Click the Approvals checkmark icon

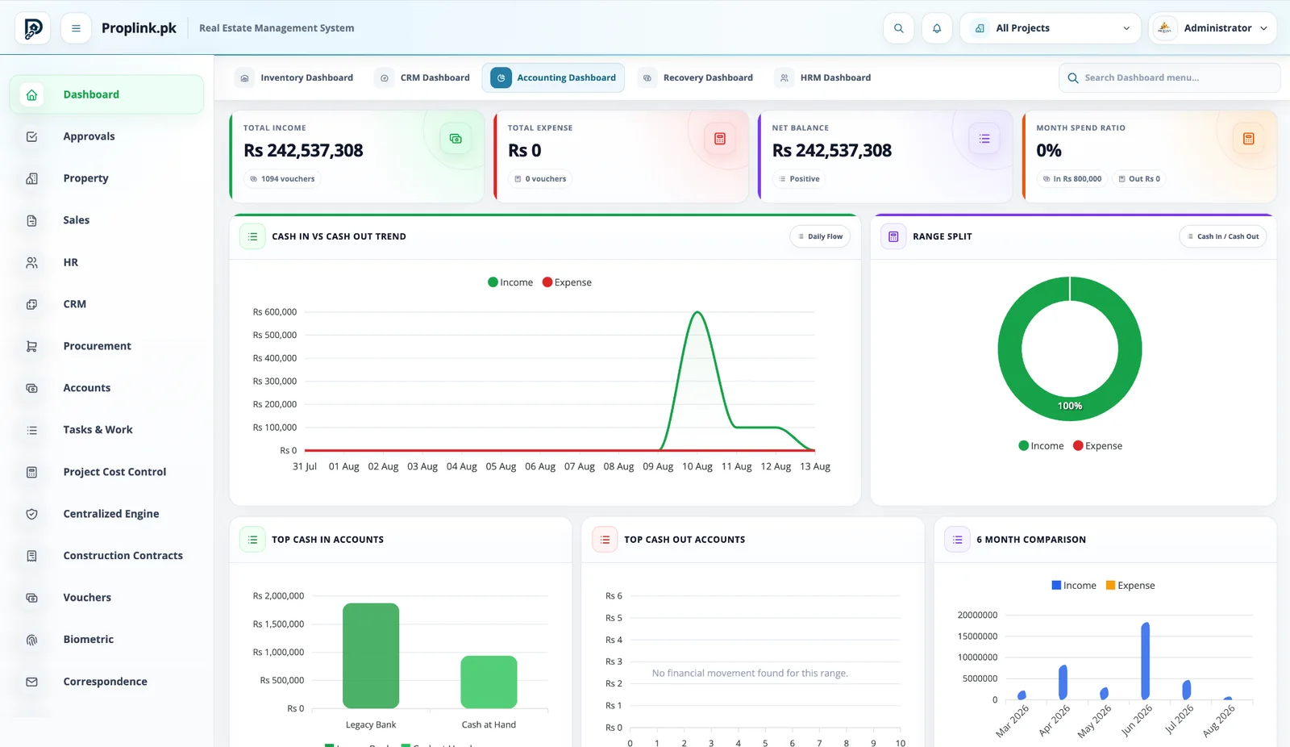(32, 137)
